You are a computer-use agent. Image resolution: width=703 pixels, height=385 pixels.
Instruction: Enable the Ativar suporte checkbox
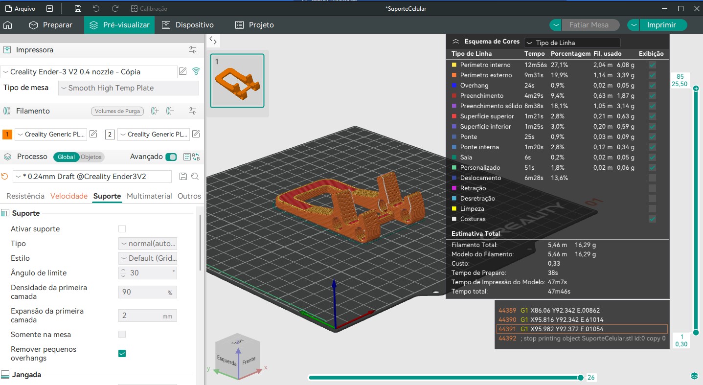click(122, 229)
